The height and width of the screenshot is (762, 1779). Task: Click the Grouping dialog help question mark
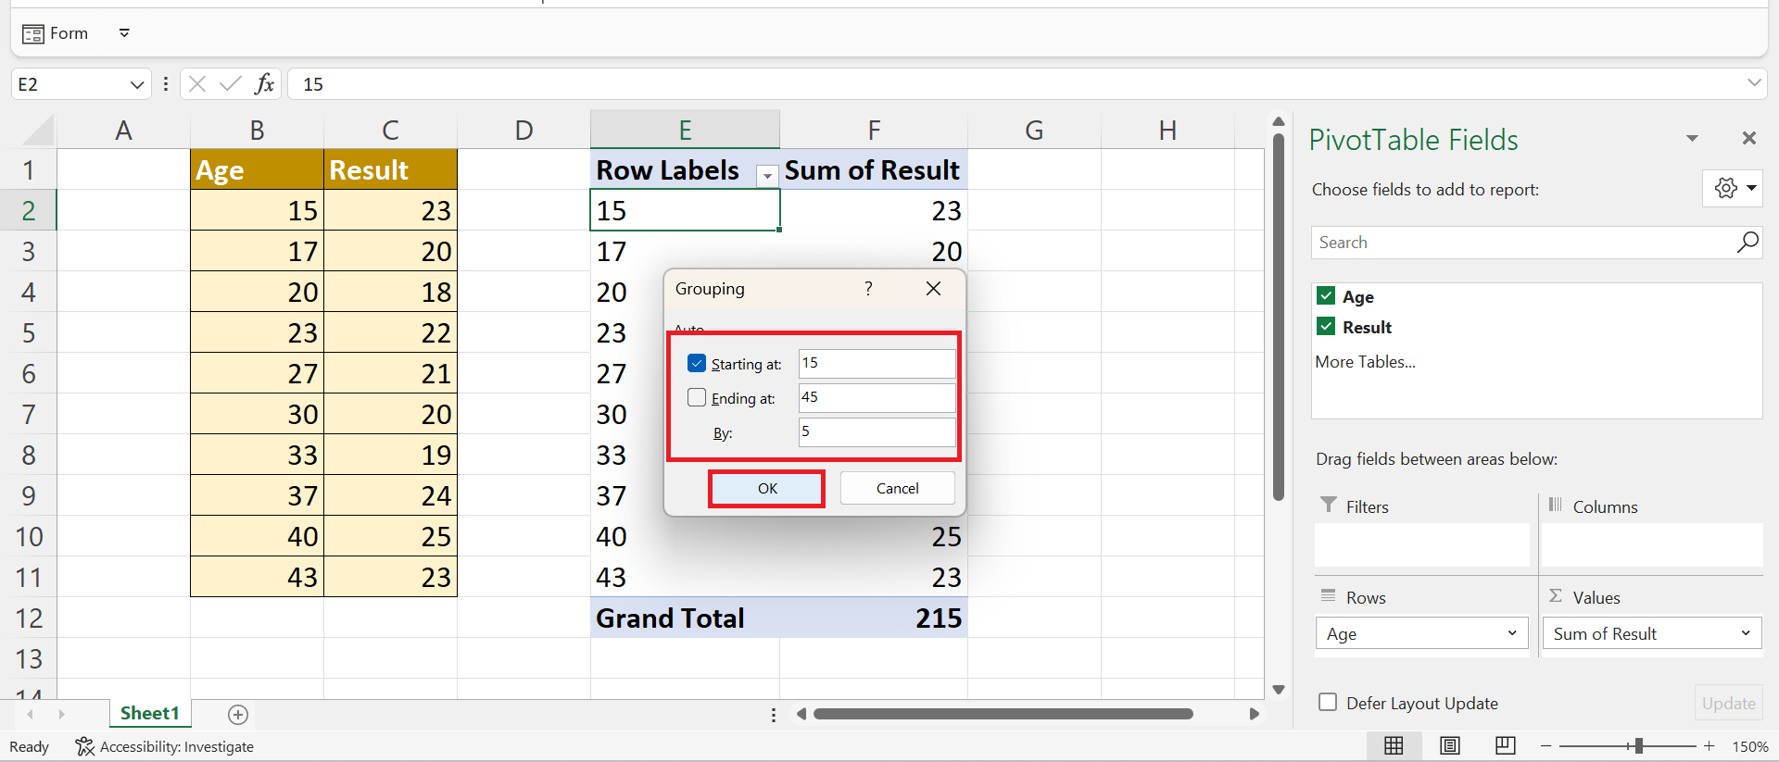(868, 289)
